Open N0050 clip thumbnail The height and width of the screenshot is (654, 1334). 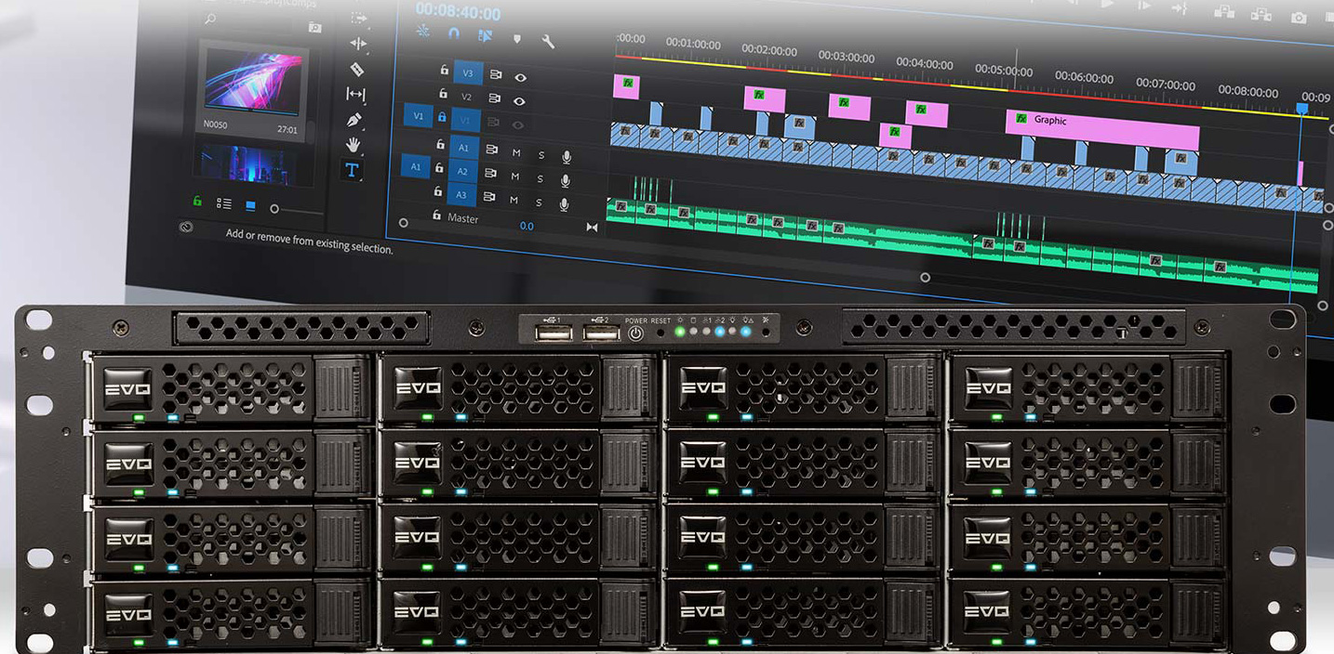click(x=254, y=81)
